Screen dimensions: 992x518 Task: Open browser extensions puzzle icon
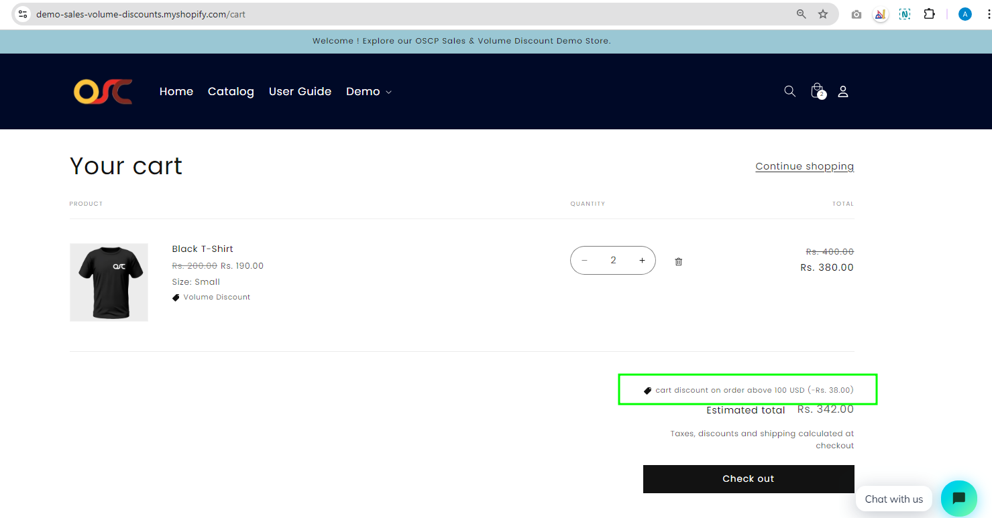click(929, 14)
